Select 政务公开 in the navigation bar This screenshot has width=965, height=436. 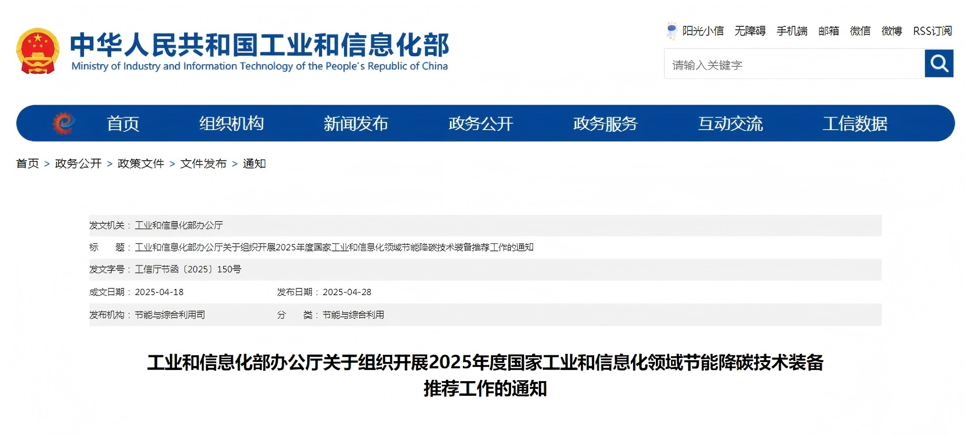(x=481, y=123)
